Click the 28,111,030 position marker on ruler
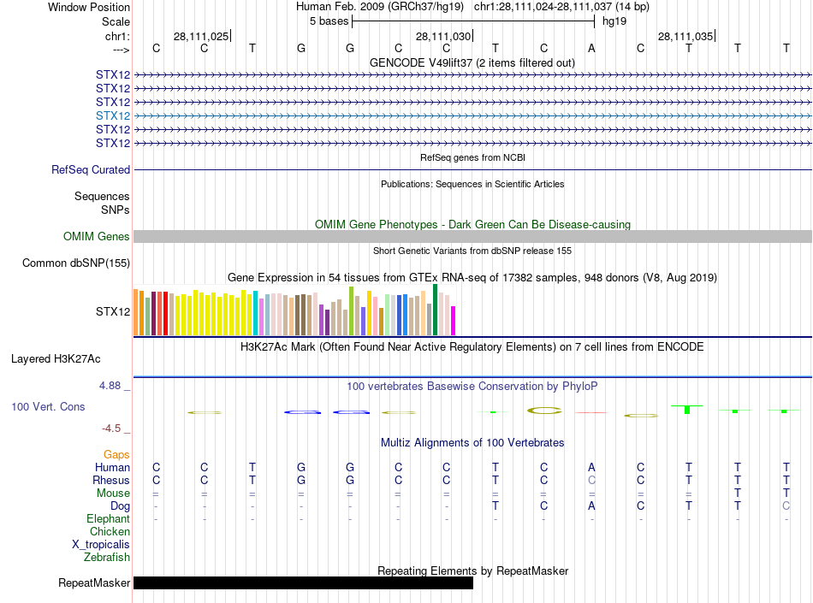813x603 pixels. click(443, 37)
